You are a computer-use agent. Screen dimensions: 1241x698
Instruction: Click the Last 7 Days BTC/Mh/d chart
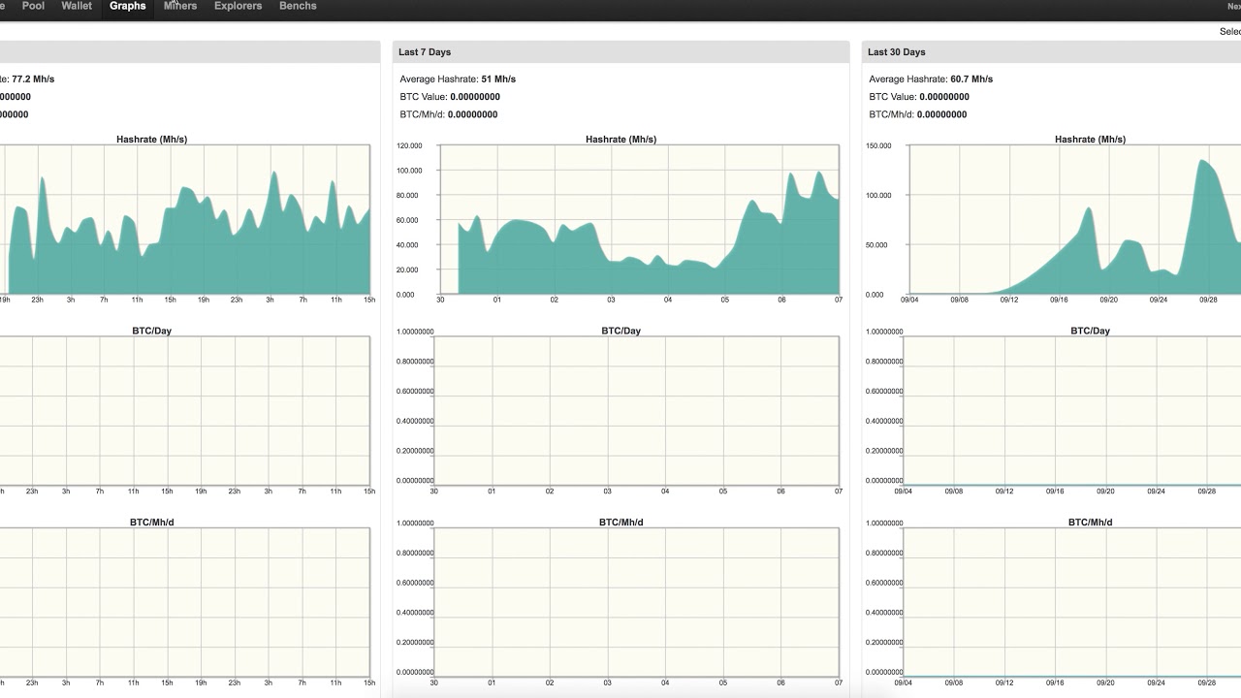pos(637,603)
